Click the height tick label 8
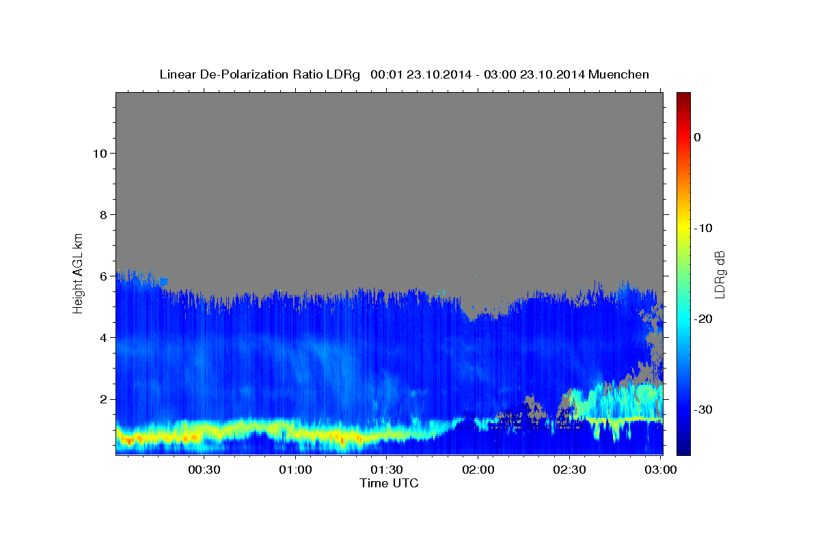Viewport: 820px width, 546px height. point(102,214)
